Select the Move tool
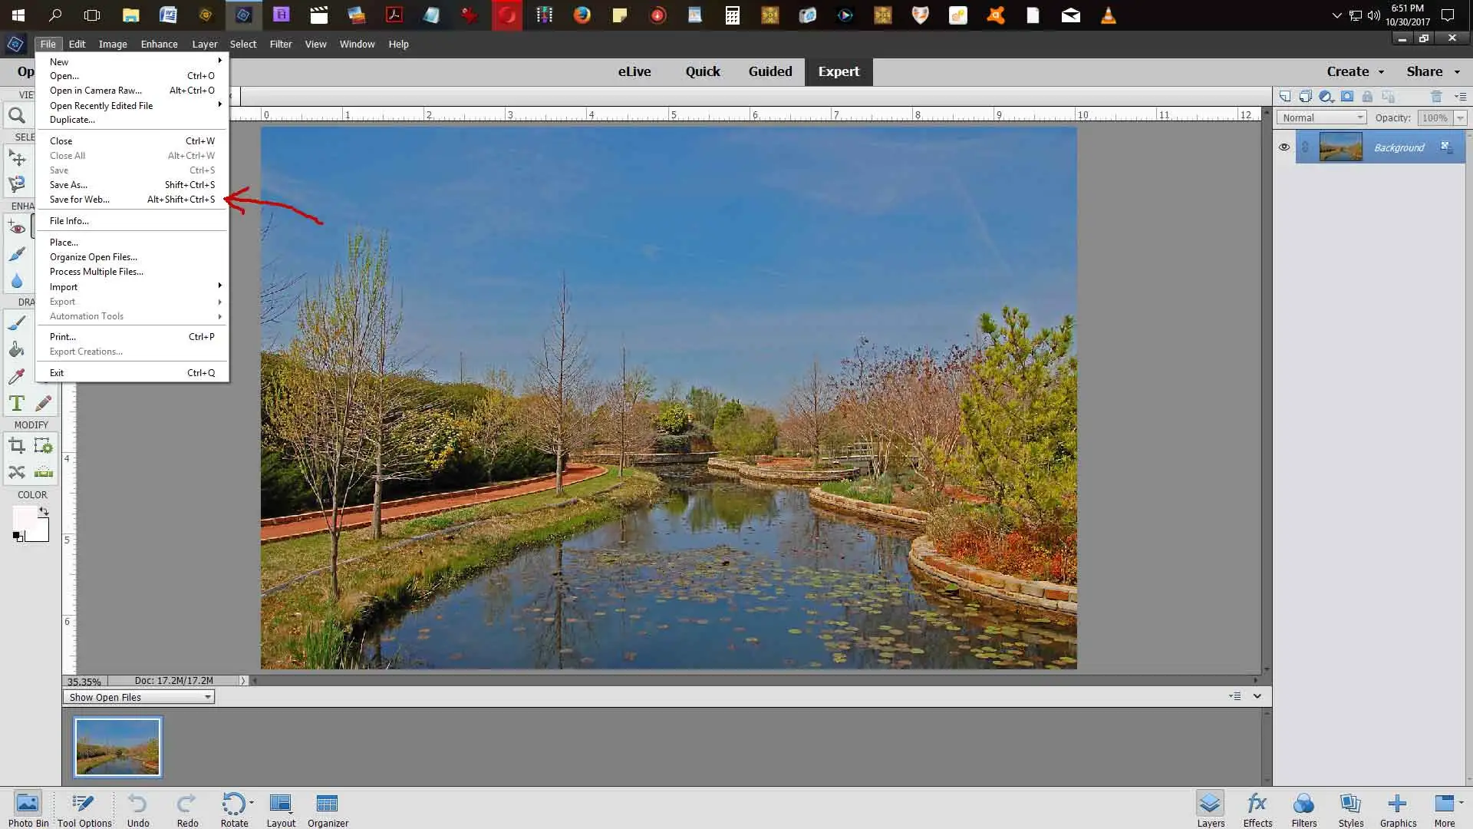The width and height of the screenshot is (1473, 829). pyautogui.click(x=17, y=158)
